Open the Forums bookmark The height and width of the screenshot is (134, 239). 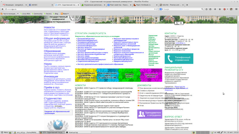coord(48,14)
